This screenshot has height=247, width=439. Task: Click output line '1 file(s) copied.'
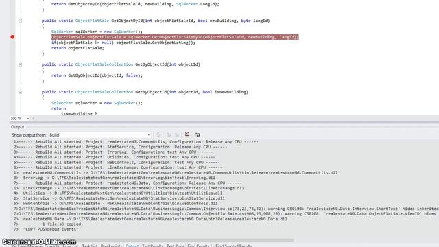tap(48, 224)
